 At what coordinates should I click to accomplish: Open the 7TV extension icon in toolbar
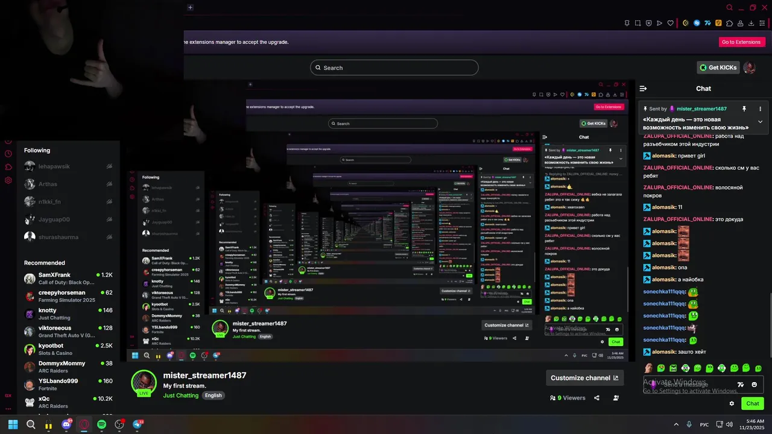(x=707, y=23)
